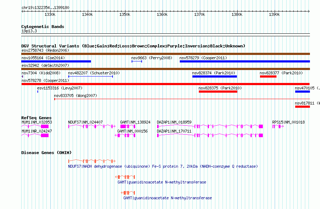Click the orange NDUFS7 OMIM disease gene glyph
The width and height of the screenshot is (320, 209).
pos(92,161)
